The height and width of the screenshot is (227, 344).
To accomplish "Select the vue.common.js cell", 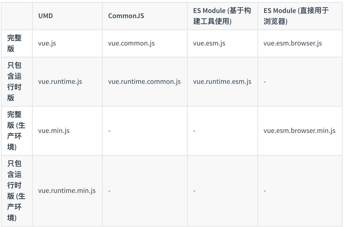I will point(131,43).
